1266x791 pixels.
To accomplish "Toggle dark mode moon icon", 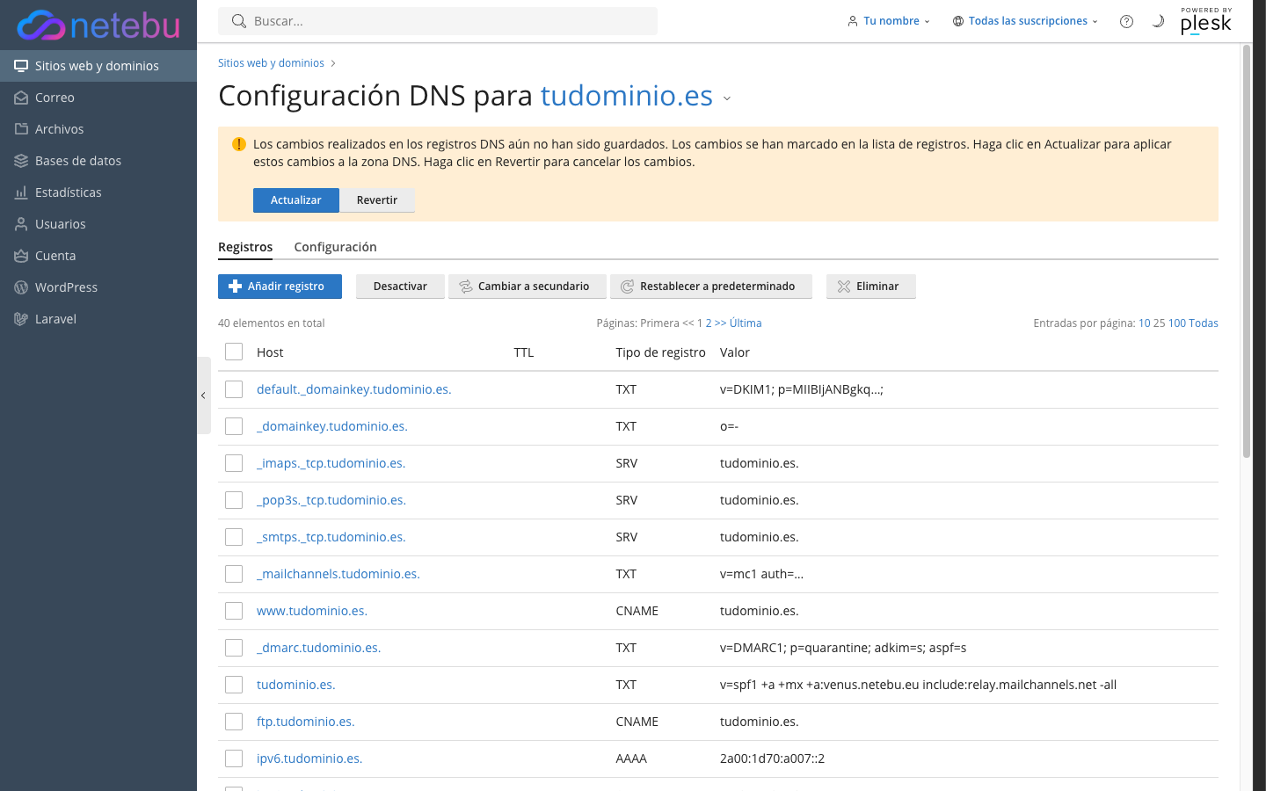I will pos(1158,21).
